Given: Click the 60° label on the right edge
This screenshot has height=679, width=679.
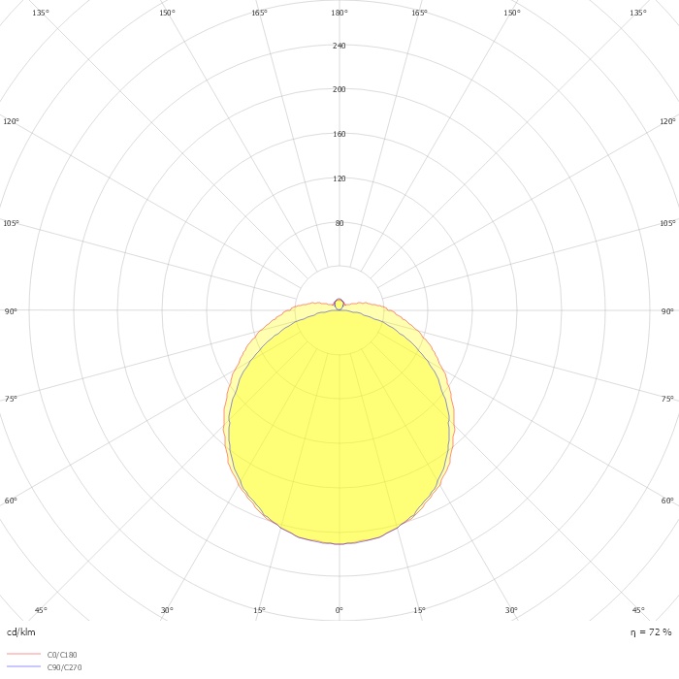Looking at the screenshot, I should [667, 501].
